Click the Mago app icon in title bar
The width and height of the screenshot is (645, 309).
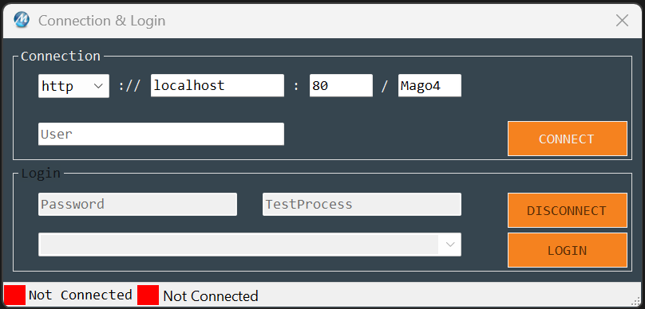point(21,20)
